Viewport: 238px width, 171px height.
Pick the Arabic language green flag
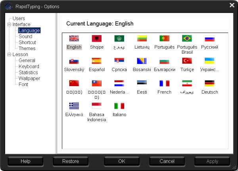(119, 38)
